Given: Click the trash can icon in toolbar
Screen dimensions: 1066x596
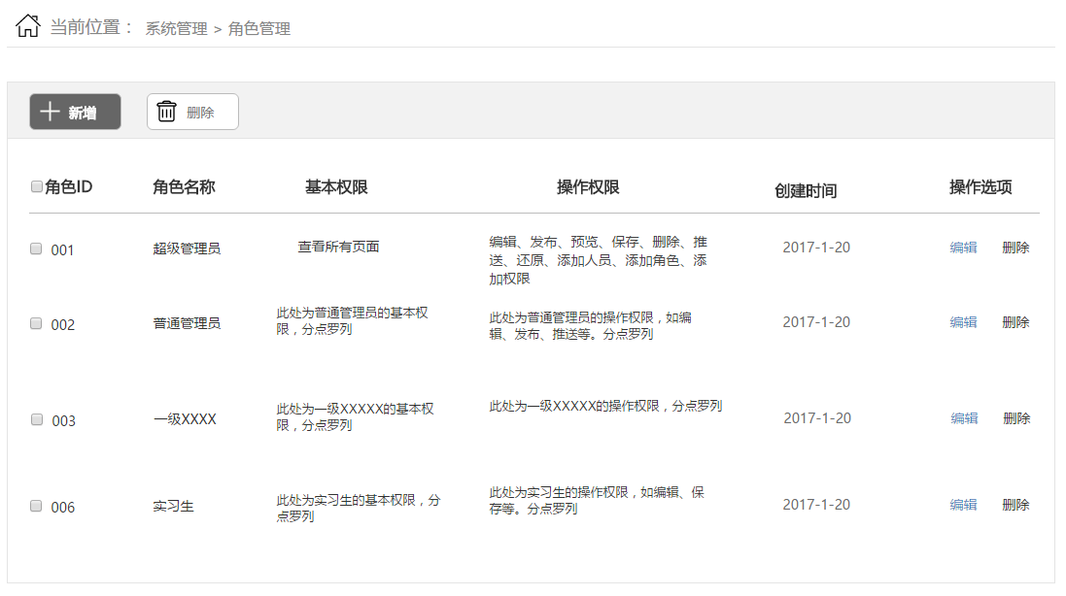Looking at the screenshot, I should [166, 111].
